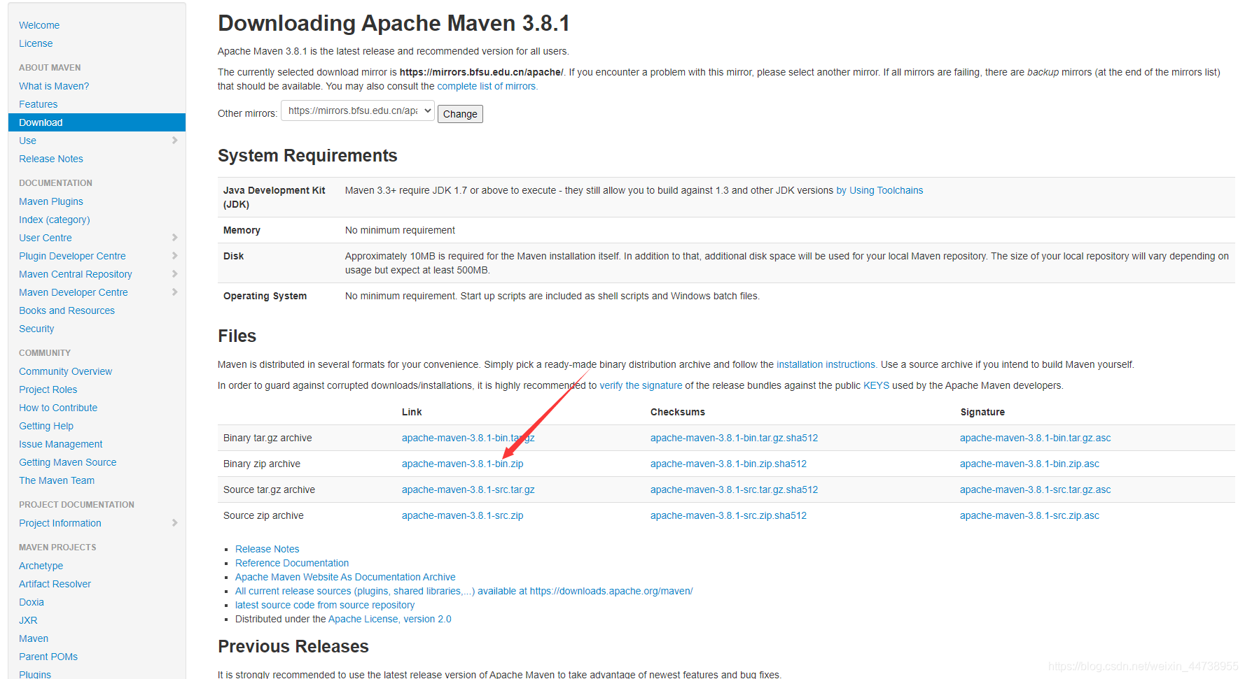Open bin.zip.sha512 checksum link
The image size is (1245, 679).
pyautogui.click(x=728, y=464)
